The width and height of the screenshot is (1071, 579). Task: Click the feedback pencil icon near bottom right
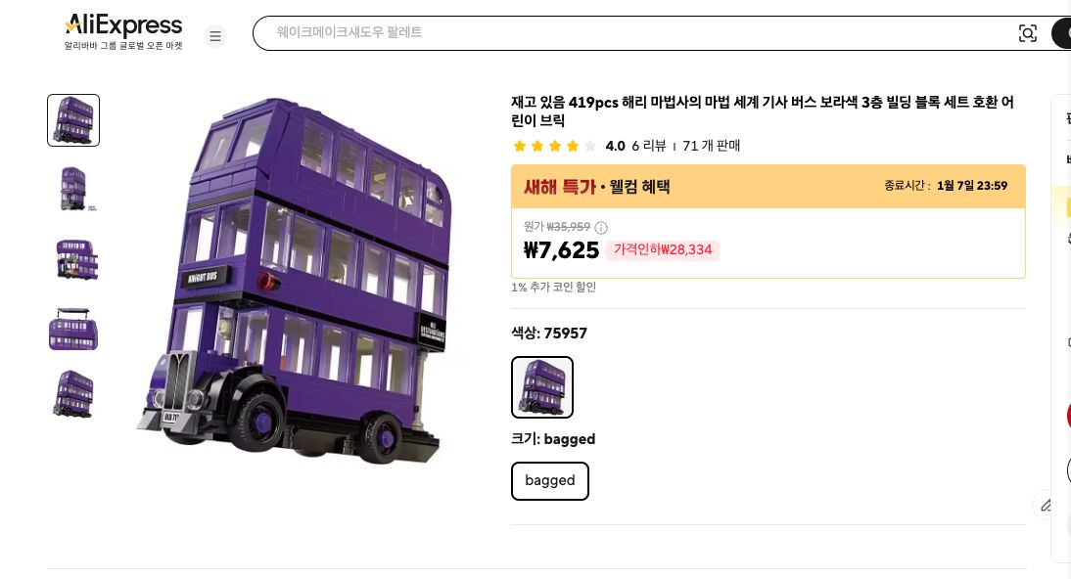1047,505
